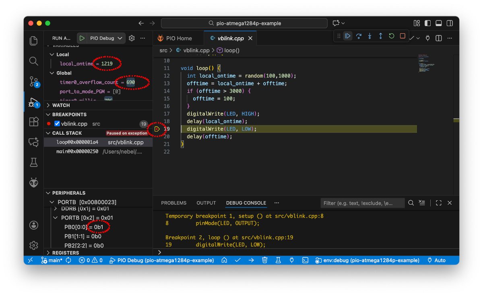Viewport: 483px width, 296px height.
Task: Click the debug console filter input
Action: click(x=363, y=203)
